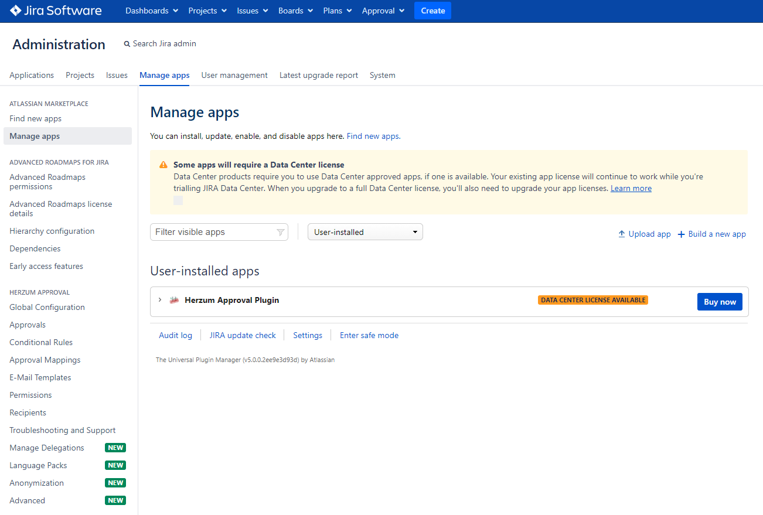Click the blue Create button
This screenshot has height=515, width=763.
tap(432, 11)
